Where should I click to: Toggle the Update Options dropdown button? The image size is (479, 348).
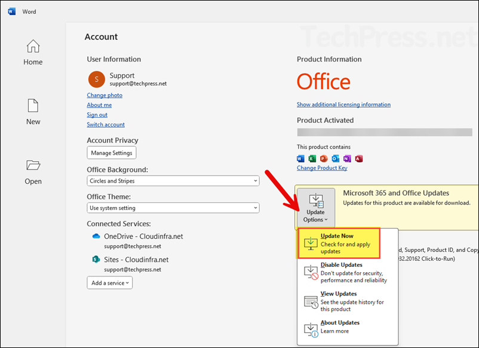pos(316,208)
